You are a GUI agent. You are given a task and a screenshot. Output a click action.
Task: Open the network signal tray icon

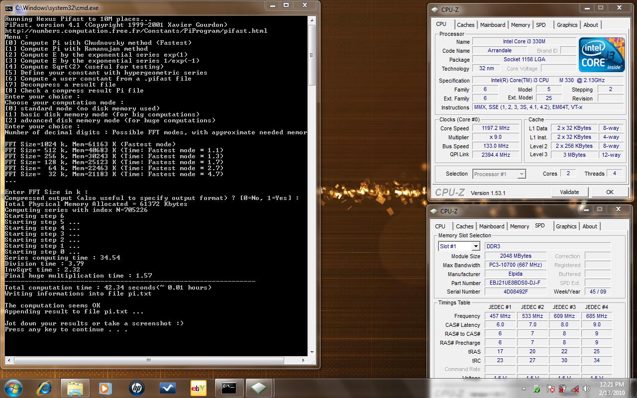point(574,389)
